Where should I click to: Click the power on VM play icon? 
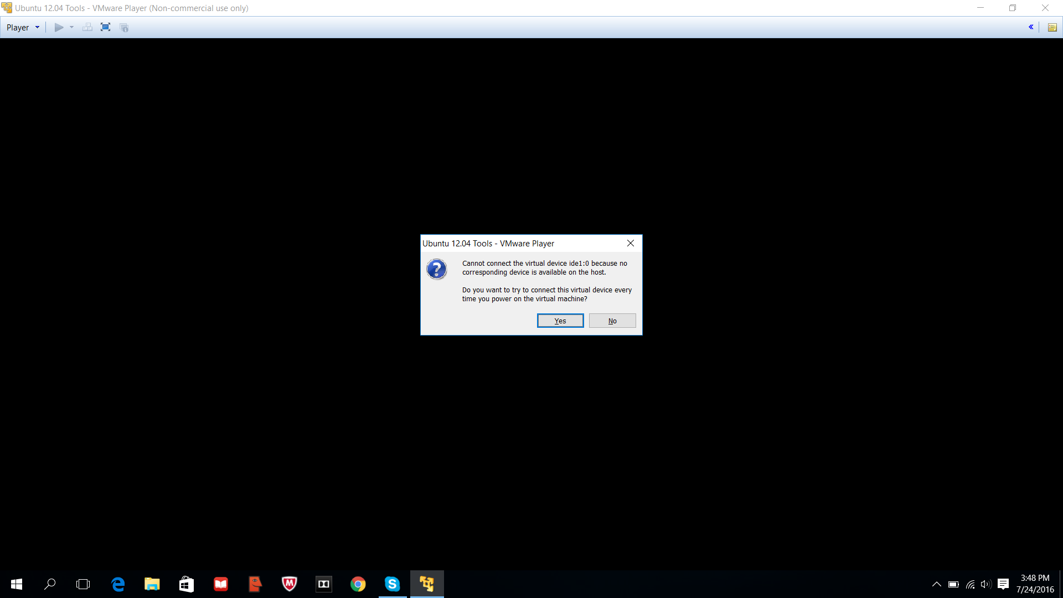pos(58,27)
